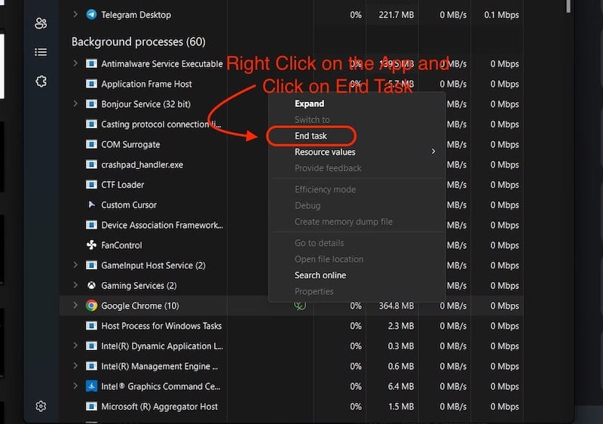Click the Resource values submenu arrow
This screenshot has width=603, height=424.
(x=433, y=152)
